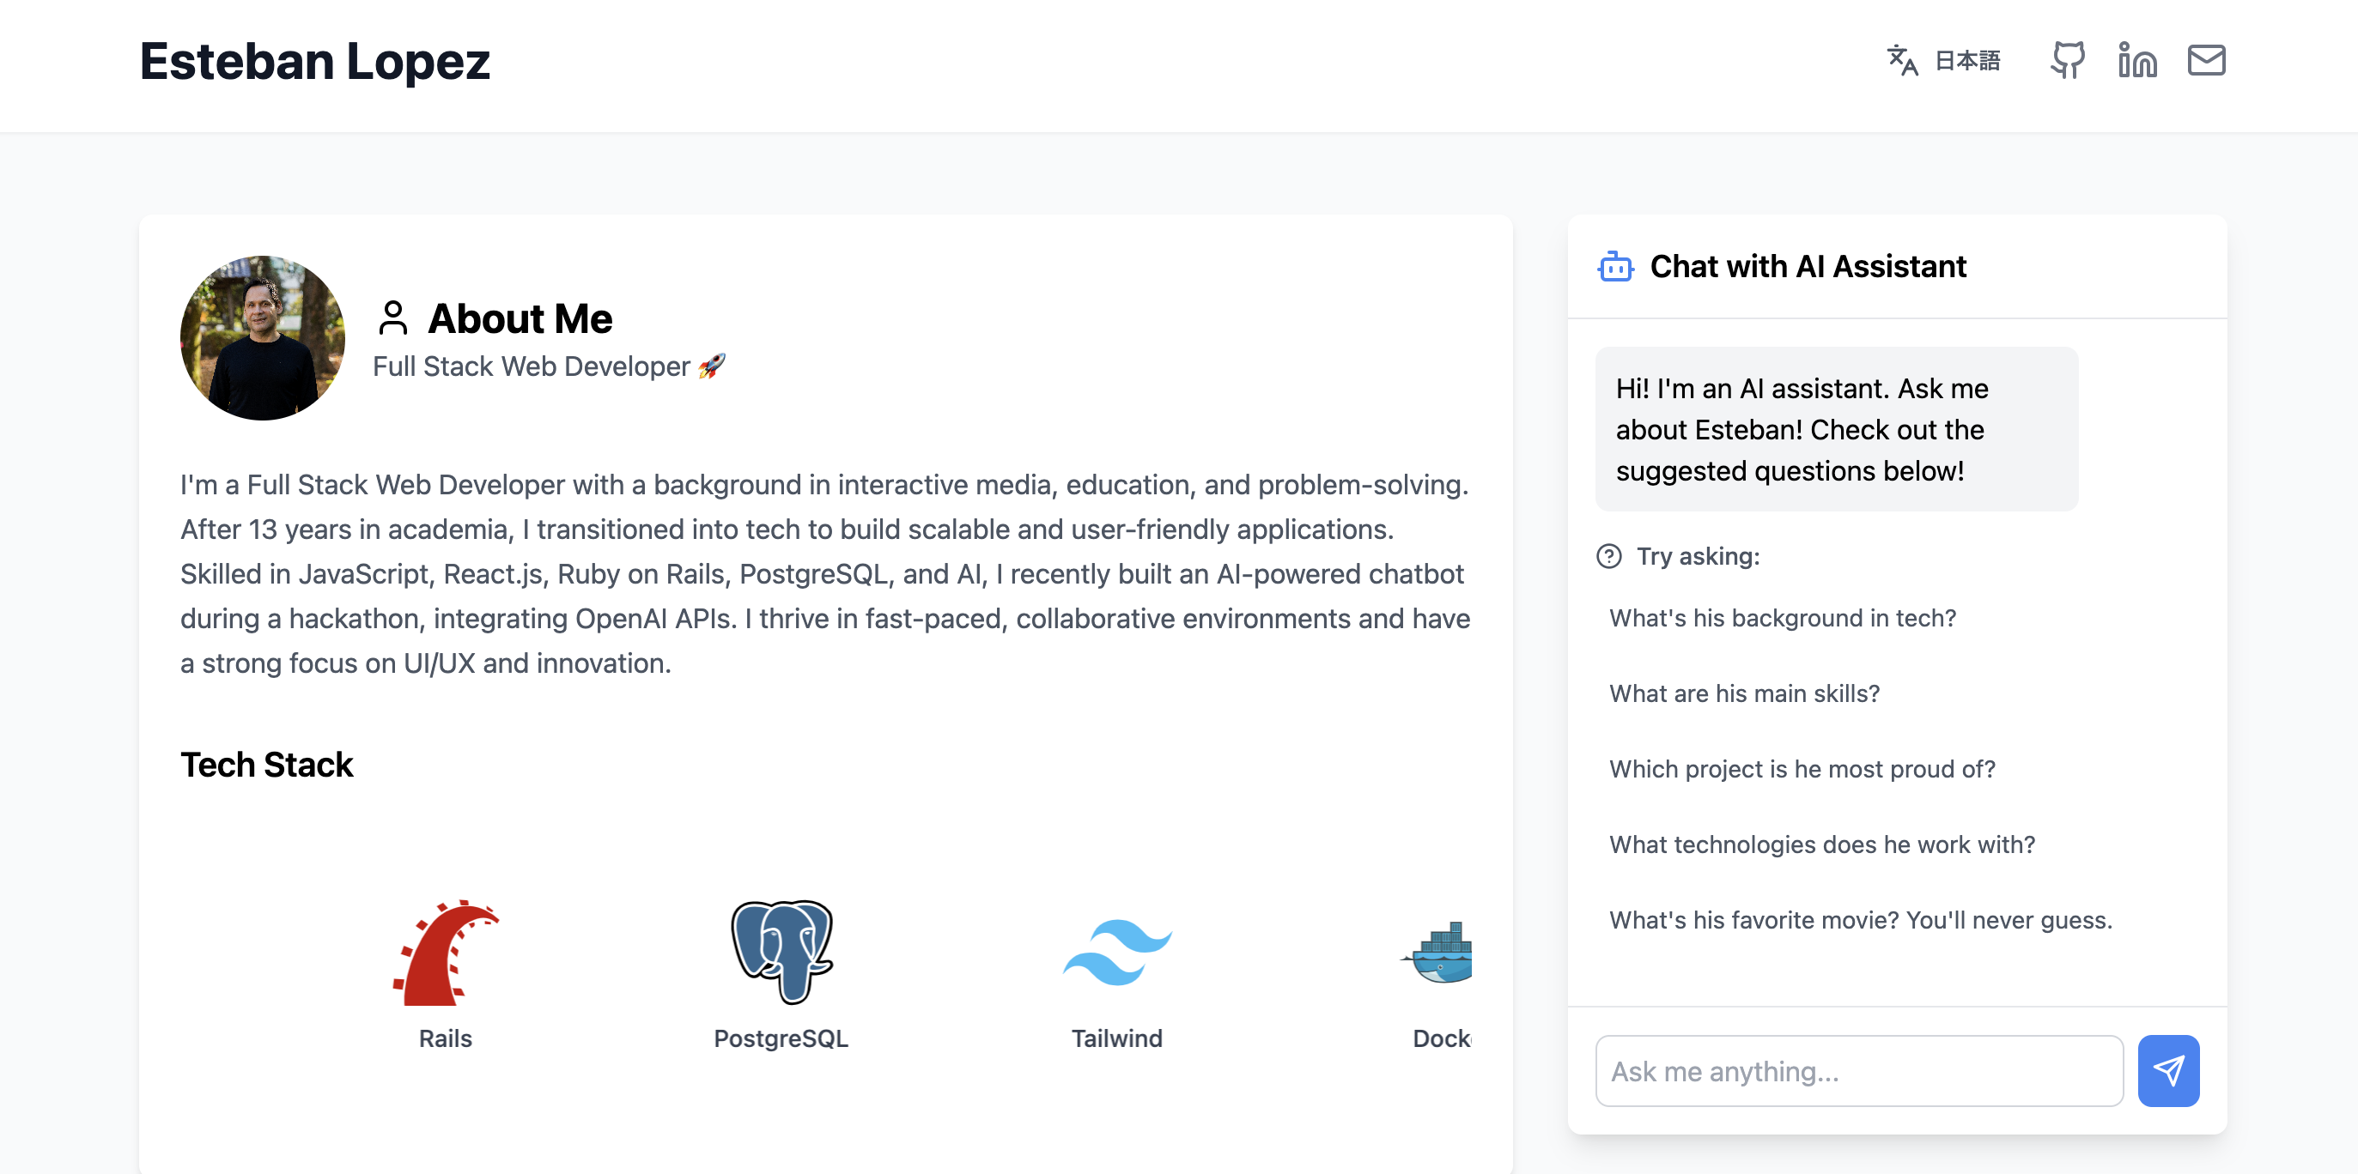Viewport: 2358px width, 1174px height.
Task: Click the profile photo of Esteban
Action: coord(263,337)
